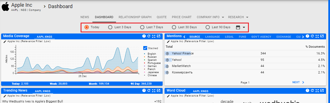Screen dimensions: 330x103
Task: Edit the Trending News filter with pencil icon
Action: (x=5, y=96)
